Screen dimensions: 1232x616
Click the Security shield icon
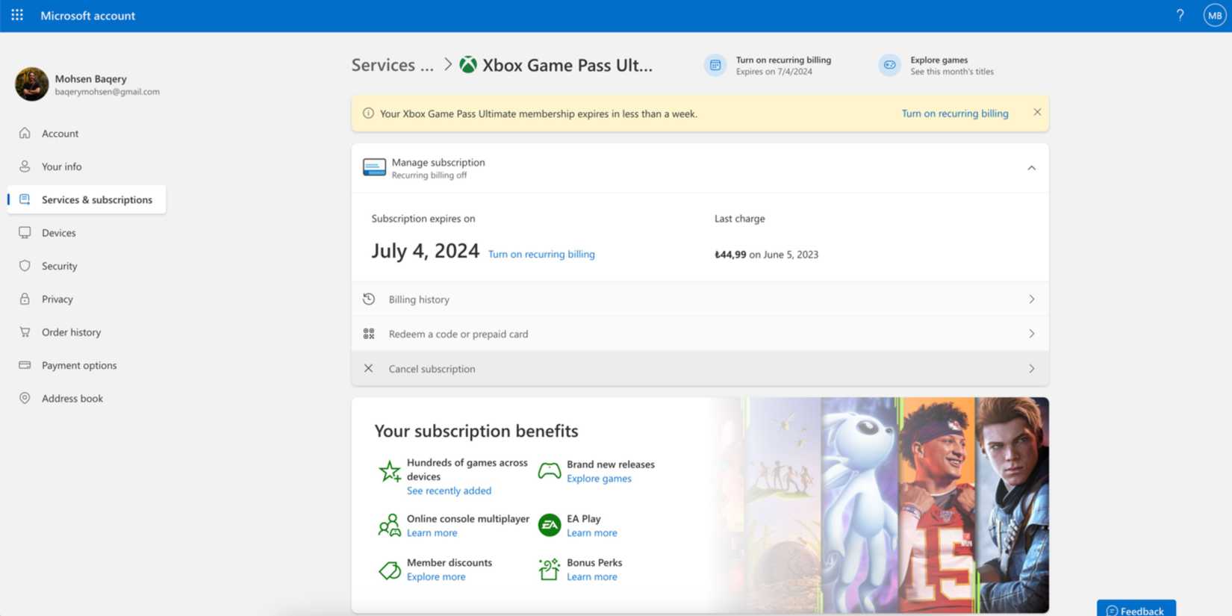click(x=25, y=266)
